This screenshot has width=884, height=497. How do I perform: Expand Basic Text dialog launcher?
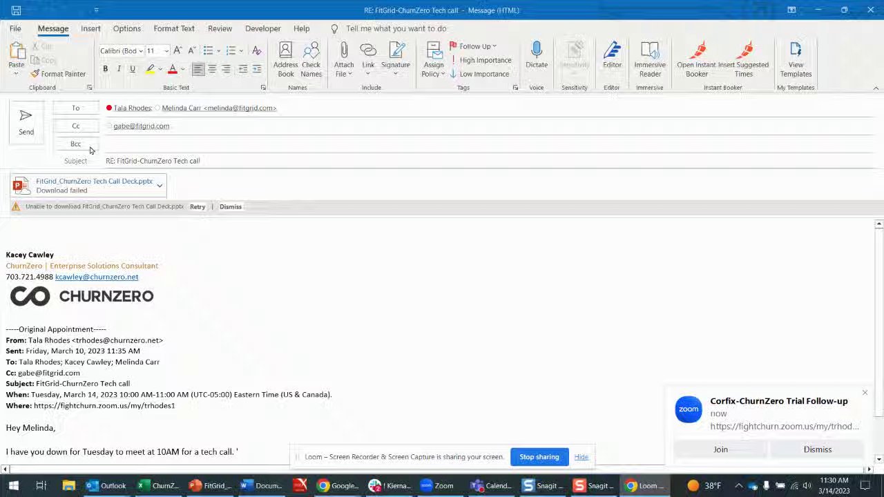(263, 88)
